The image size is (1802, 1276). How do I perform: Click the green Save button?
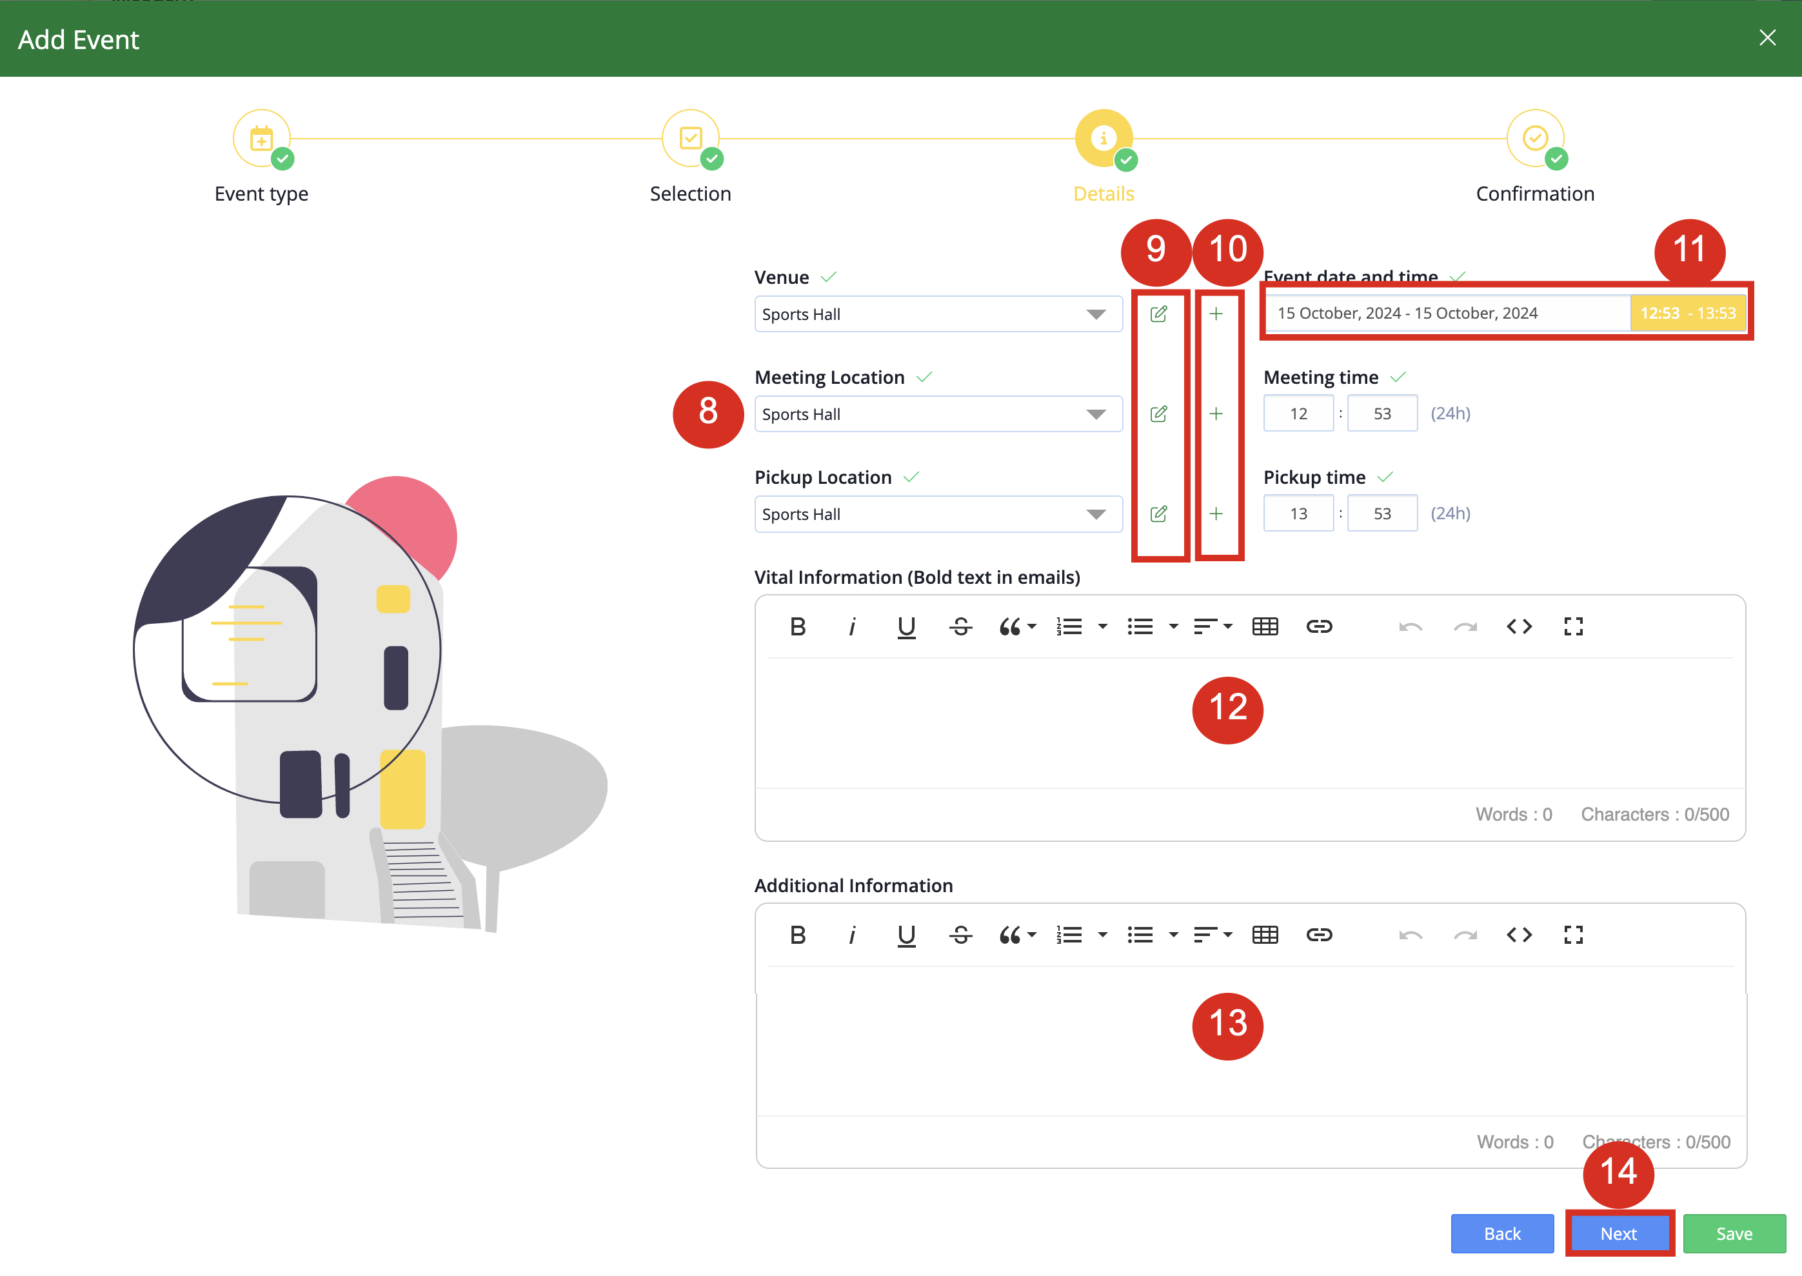pyautogui.click(x=1734, y=1233)
